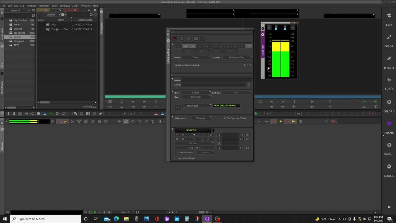This screenshot has width=396, height=223.
Task: Click the Capture Tool deck play button
Action: pos(194,139)
